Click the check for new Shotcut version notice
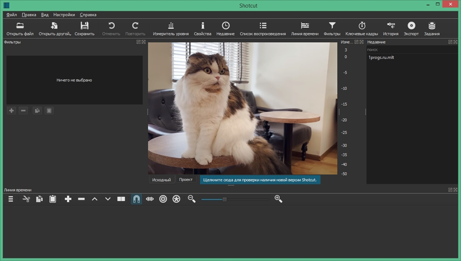Image resolution: width=461 pixels, height=261 pixels. coord(259,180)
